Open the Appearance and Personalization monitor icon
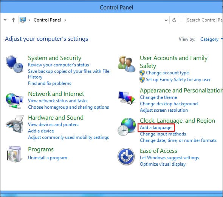Image resolution: width=223 pixels, height=197 pixels. point(127,98)
